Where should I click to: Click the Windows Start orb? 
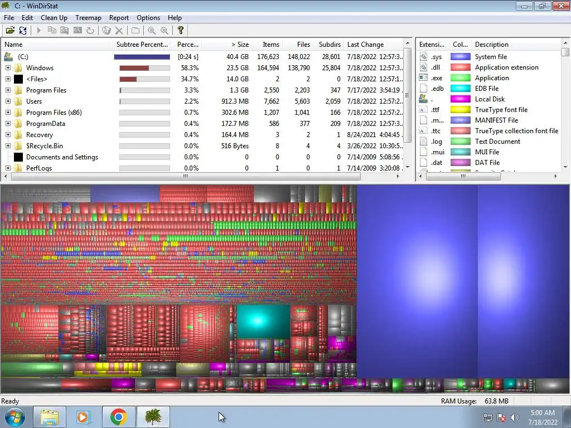[14, 417]
